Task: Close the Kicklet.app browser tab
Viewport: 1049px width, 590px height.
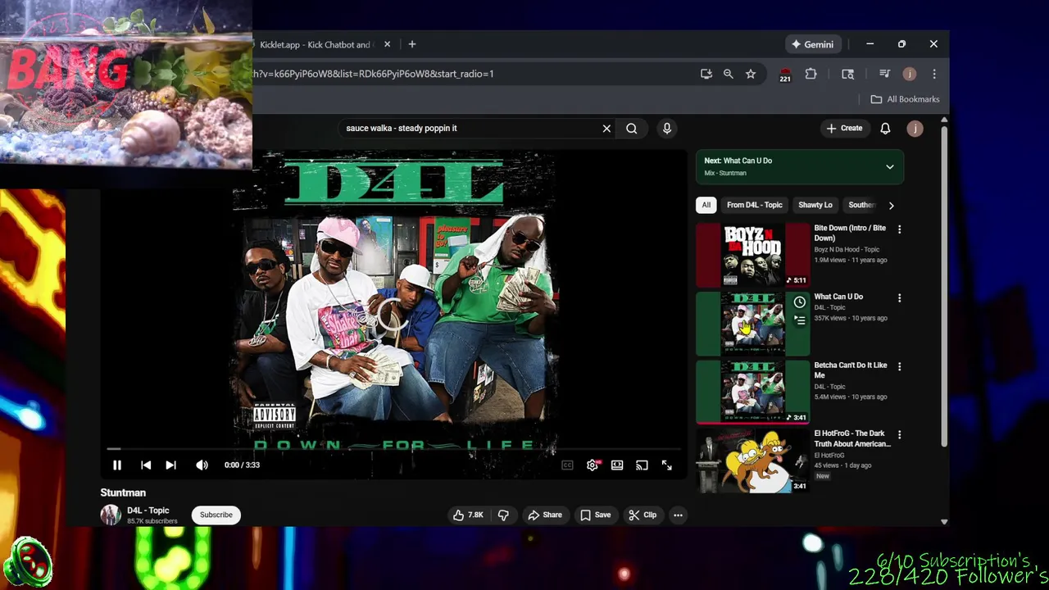Action: click(387, 44)
